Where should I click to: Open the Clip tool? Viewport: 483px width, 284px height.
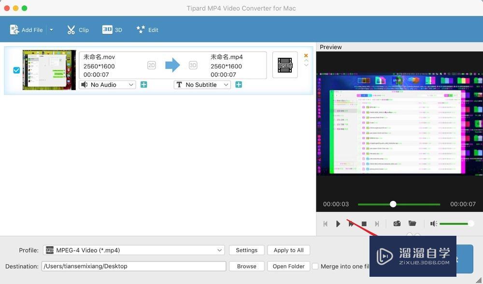tap(78, 30)
